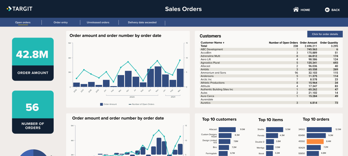Click Shelfer bar in Top 10 items
The height and width of the screenshot is (156, 348).
(x=275, y=129)
